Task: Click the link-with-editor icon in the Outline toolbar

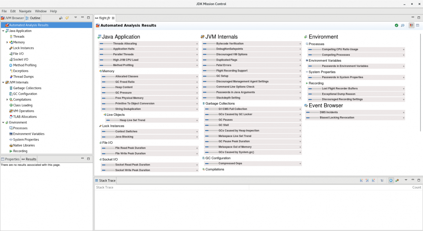Action: 67,18
